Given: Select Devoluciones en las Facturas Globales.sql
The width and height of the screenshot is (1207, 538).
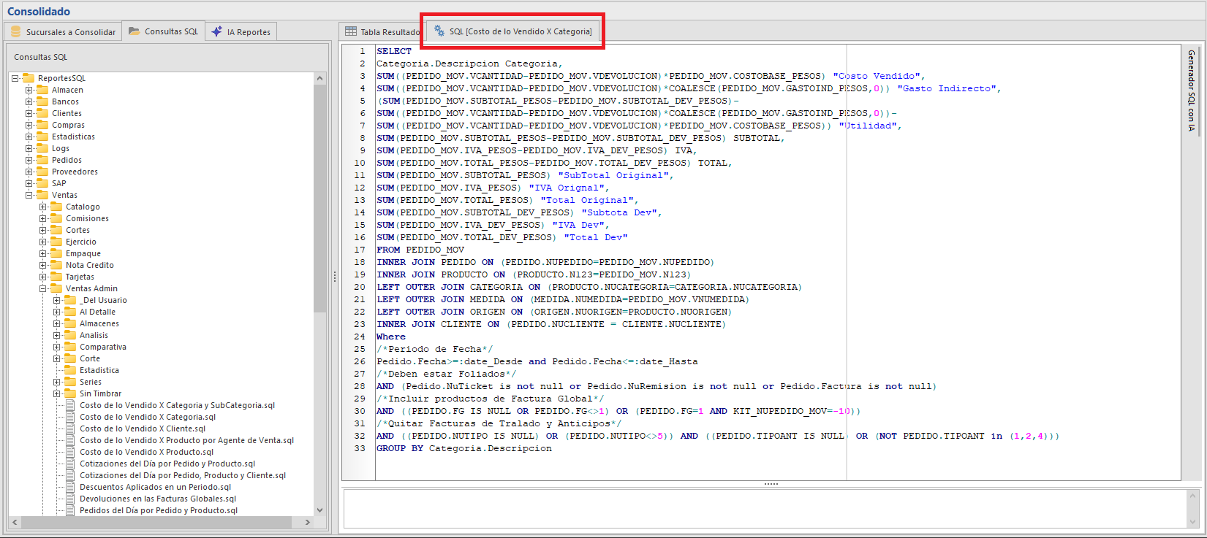Looking at the screenshot, I should (x=158, y=499).
